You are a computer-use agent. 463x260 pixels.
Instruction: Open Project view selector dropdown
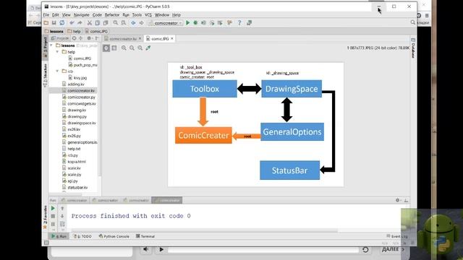pyautogui.click(x=60, y=38)
